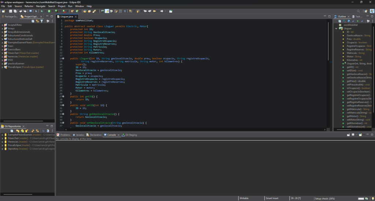Expand the herencies project tree node
This screenshot has height=201, width=375.
click(2, 57)
